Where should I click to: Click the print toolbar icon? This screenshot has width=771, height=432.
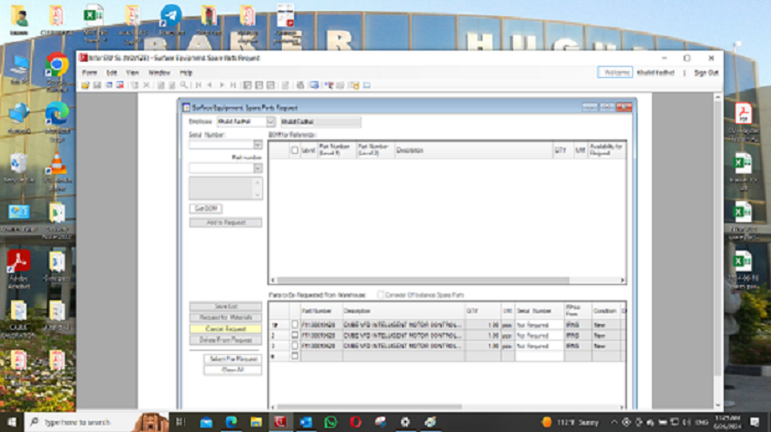[x=300, y=86]
